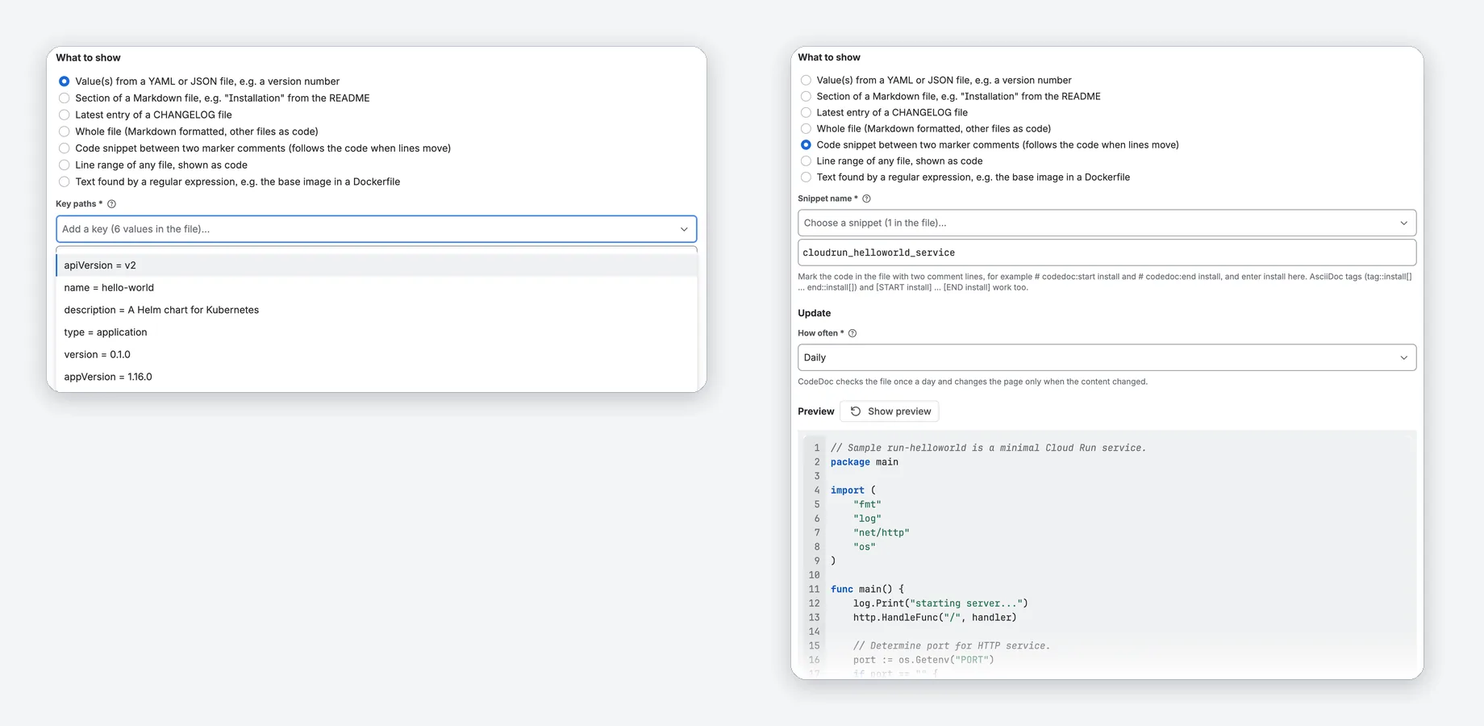Select Whole file radio in the Snippet name form
Viewport: 1484px width, 726px height.
[806, 129]
